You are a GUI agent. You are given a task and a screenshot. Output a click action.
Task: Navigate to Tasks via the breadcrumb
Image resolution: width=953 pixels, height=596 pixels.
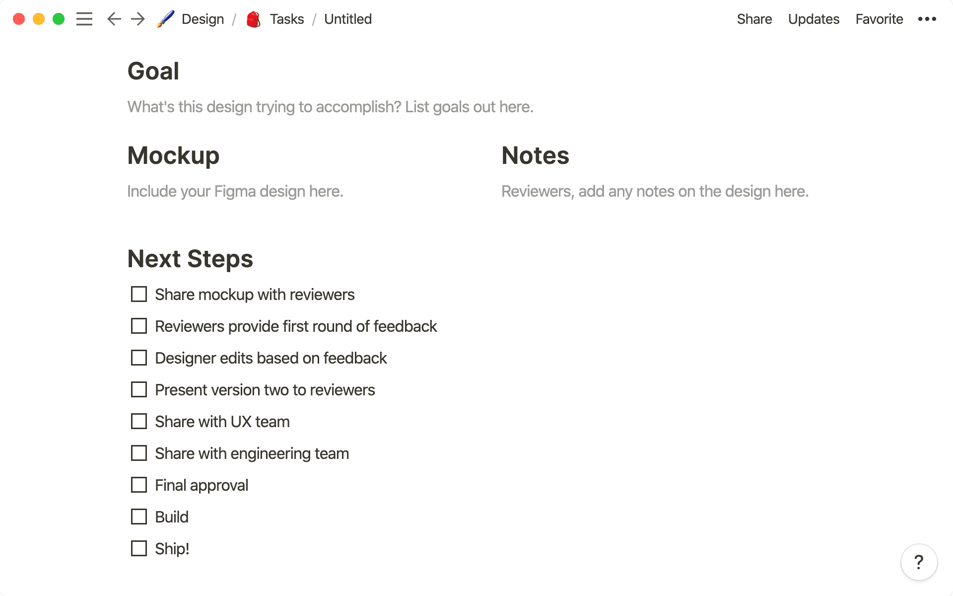tap(286, 19)
